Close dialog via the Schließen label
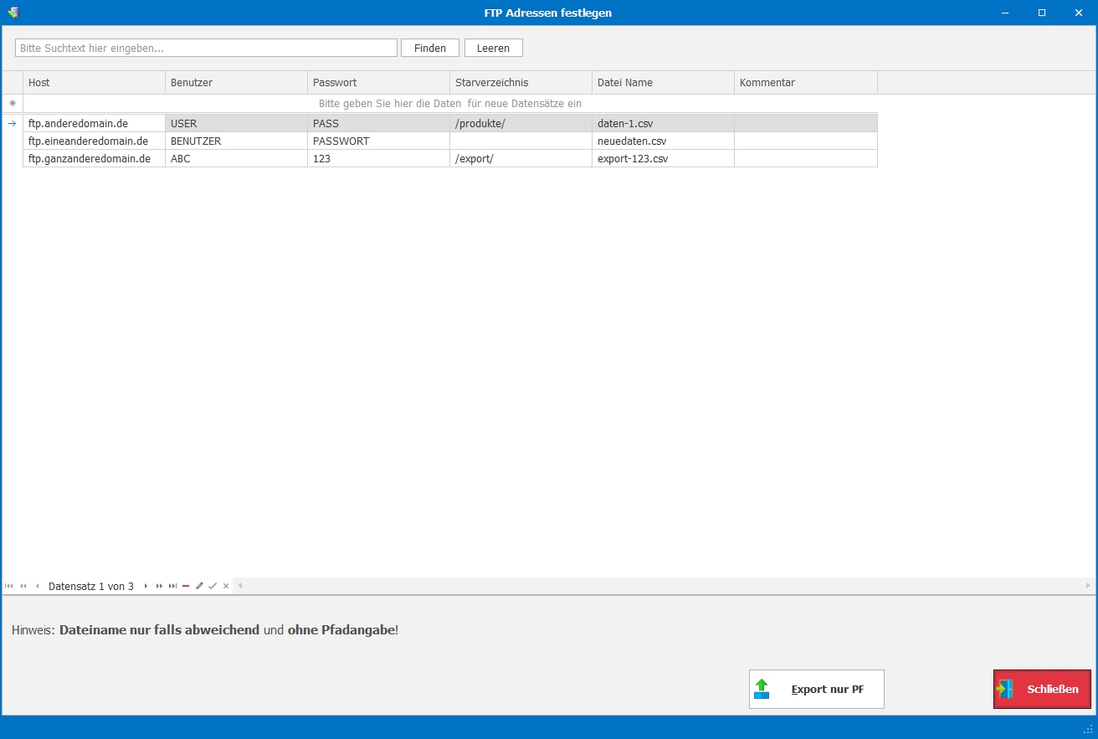The height and width of the screenshot is (739, 1098). 1053,690
